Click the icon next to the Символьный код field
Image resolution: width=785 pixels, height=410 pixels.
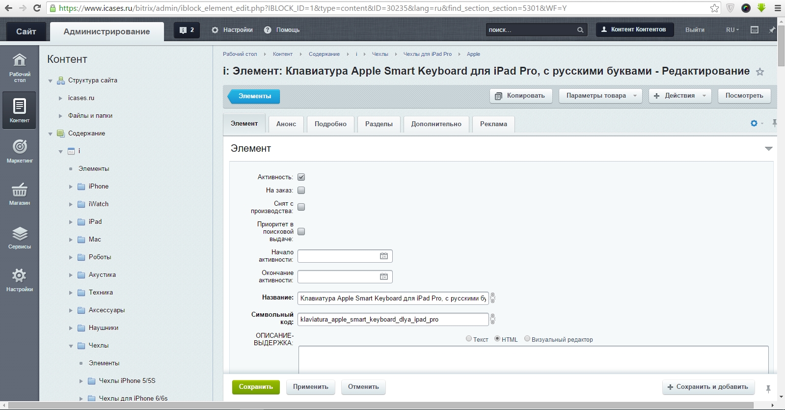[492, 319]
